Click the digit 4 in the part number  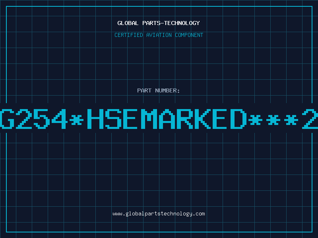point(60,119)
